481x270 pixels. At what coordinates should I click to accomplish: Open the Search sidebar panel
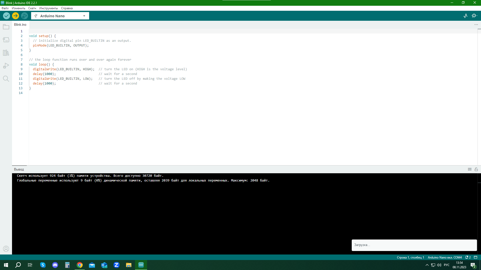pyautogui.click(x=6, y=79)
